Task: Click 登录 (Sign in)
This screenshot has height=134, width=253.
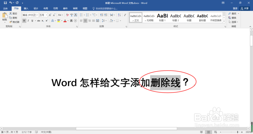Action: pyautogui.click(x=235, y=8)
